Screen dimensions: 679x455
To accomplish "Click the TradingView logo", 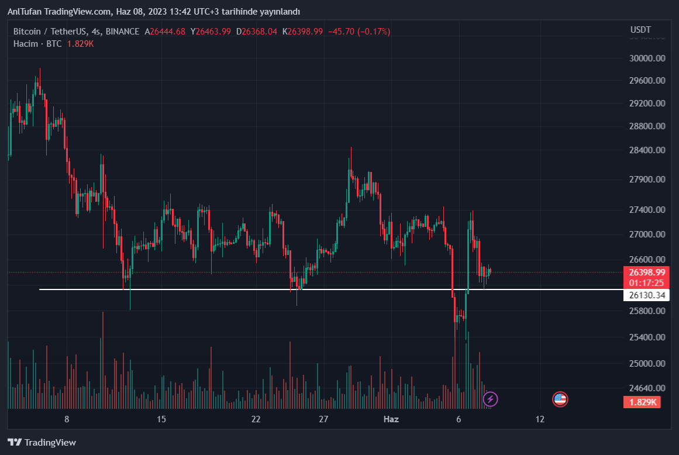I will click(x=42, y=443).
